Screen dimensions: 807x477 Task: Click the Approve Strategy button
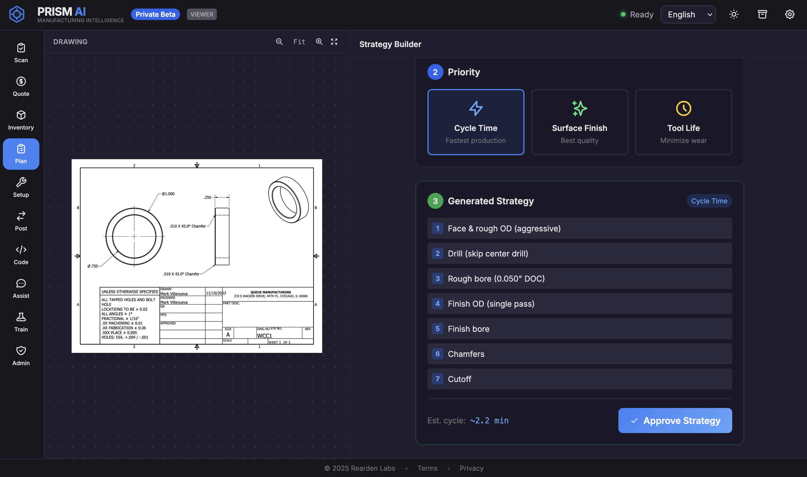(675, 421)
